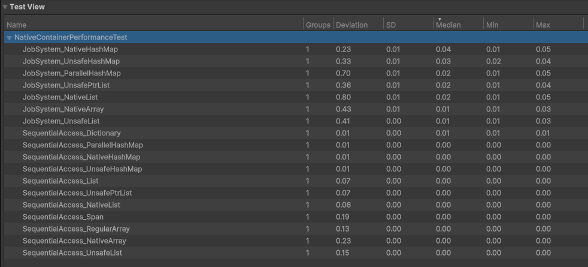Sort by the Min column header
The width and height of the screenshot is (588, 267).
[508, 25]
